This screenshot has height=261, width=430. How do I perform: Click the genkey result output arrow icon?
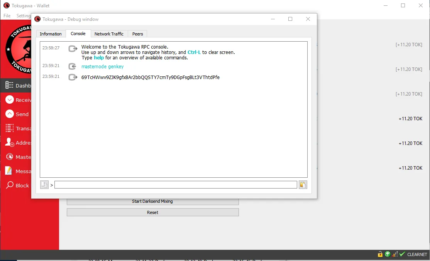click(73, 77)
